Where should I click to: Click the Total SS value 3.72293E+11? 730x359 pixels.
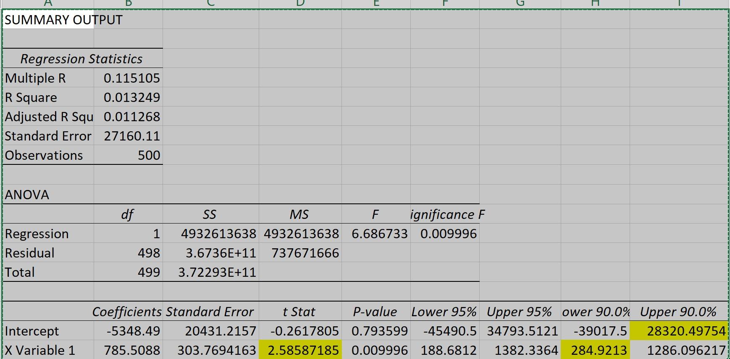pos(211,272)
